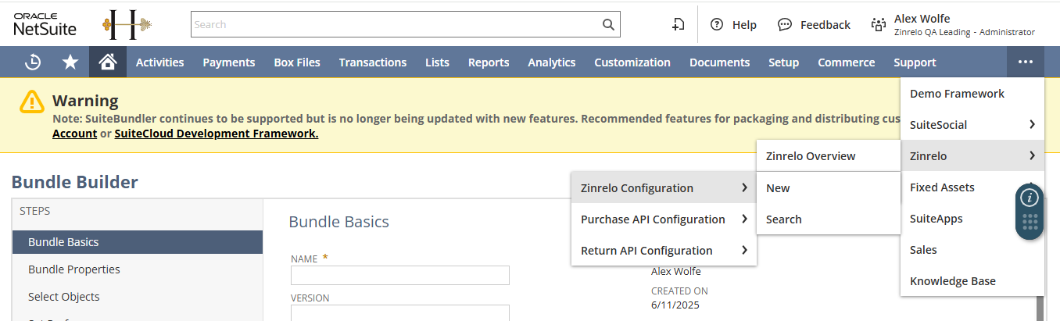Viewport: 1060px width, 321px height.
Task: Open the Setup menu
Action: pyautogui.click(x=783, y=62)
